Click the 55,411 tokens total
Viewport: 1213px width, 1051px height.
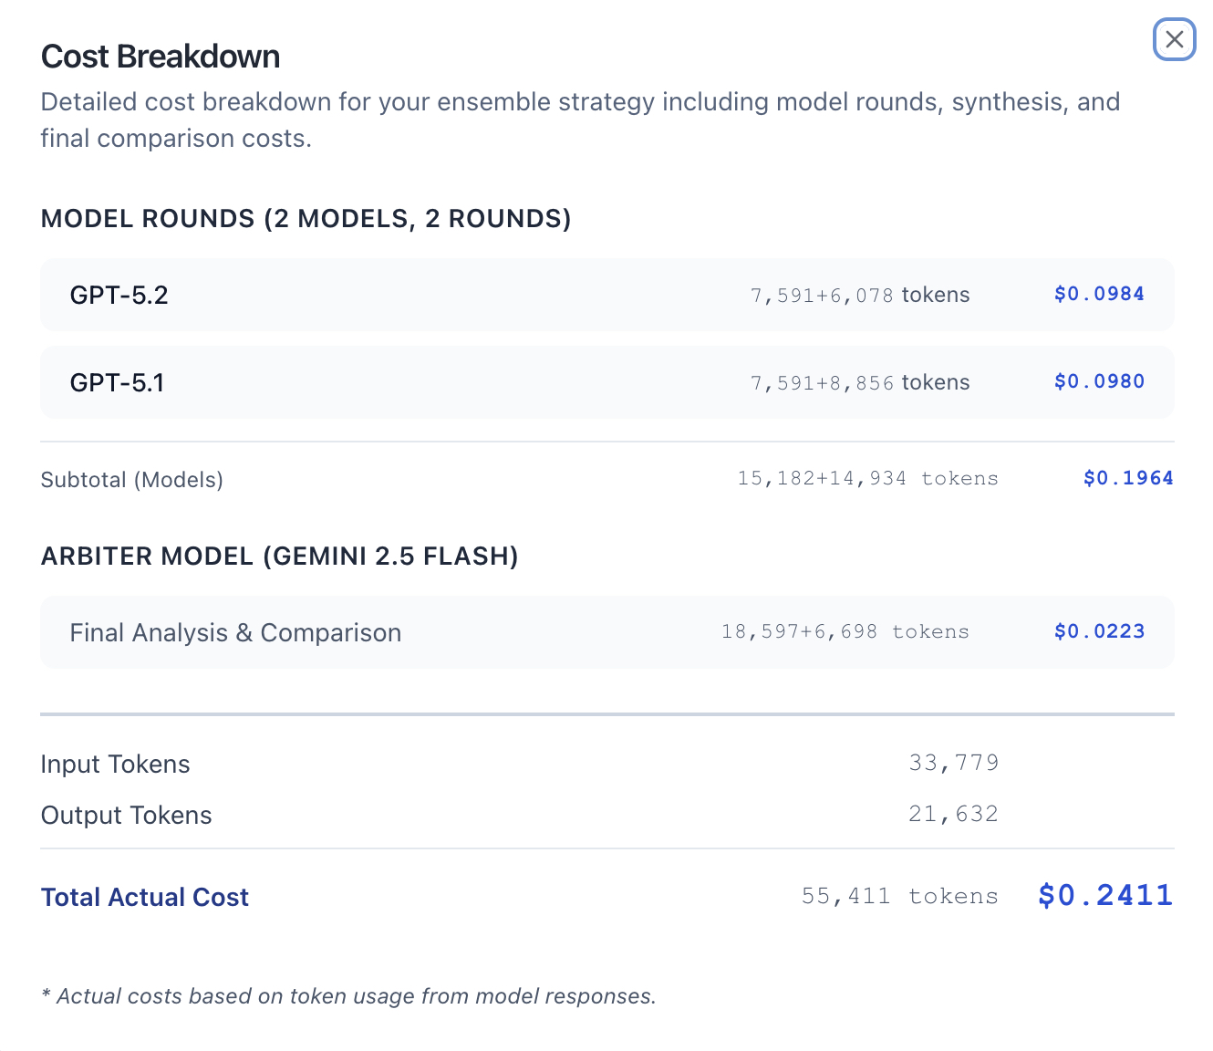click(900, 896)
